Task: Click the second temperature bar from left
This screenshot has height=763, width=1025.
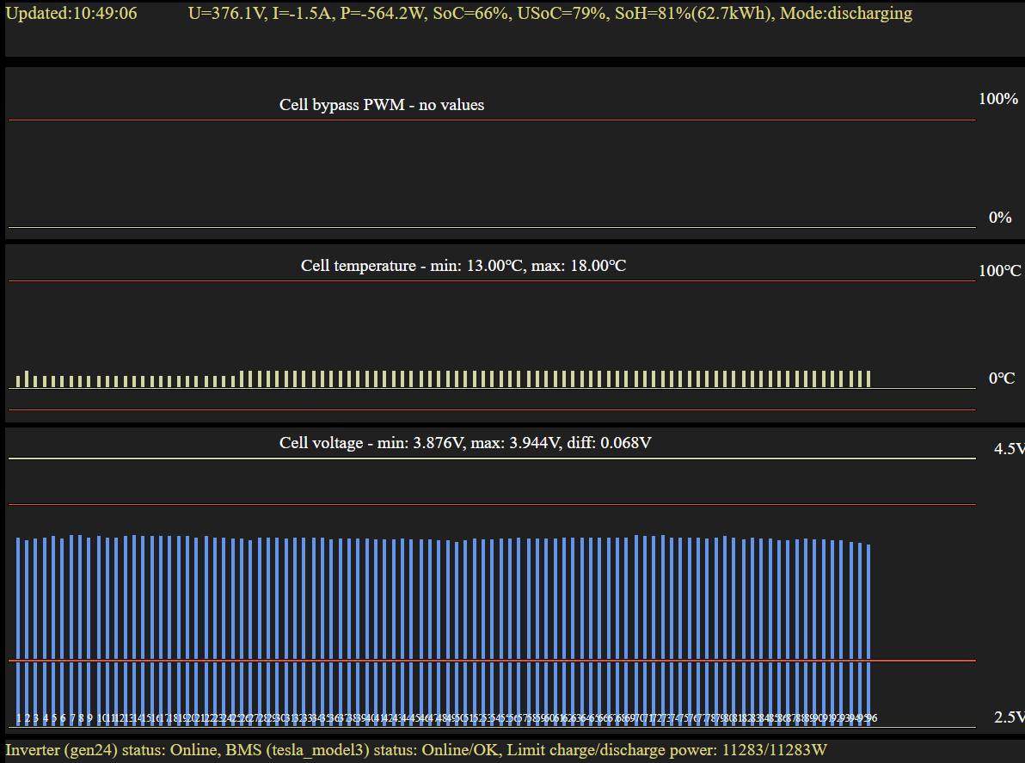Action: (x=27, y=379)
